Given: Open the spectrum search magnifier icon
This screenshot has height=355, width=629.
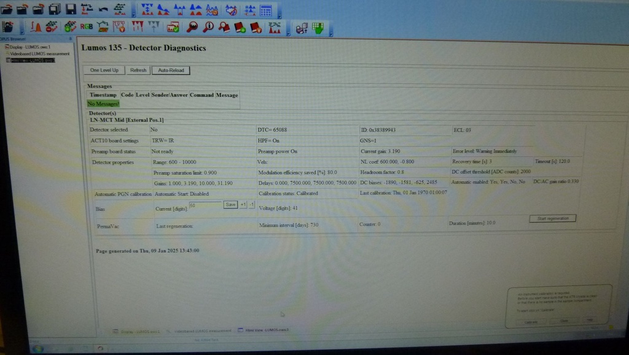Looking at the screenshot, I should [x=192, y=27].
